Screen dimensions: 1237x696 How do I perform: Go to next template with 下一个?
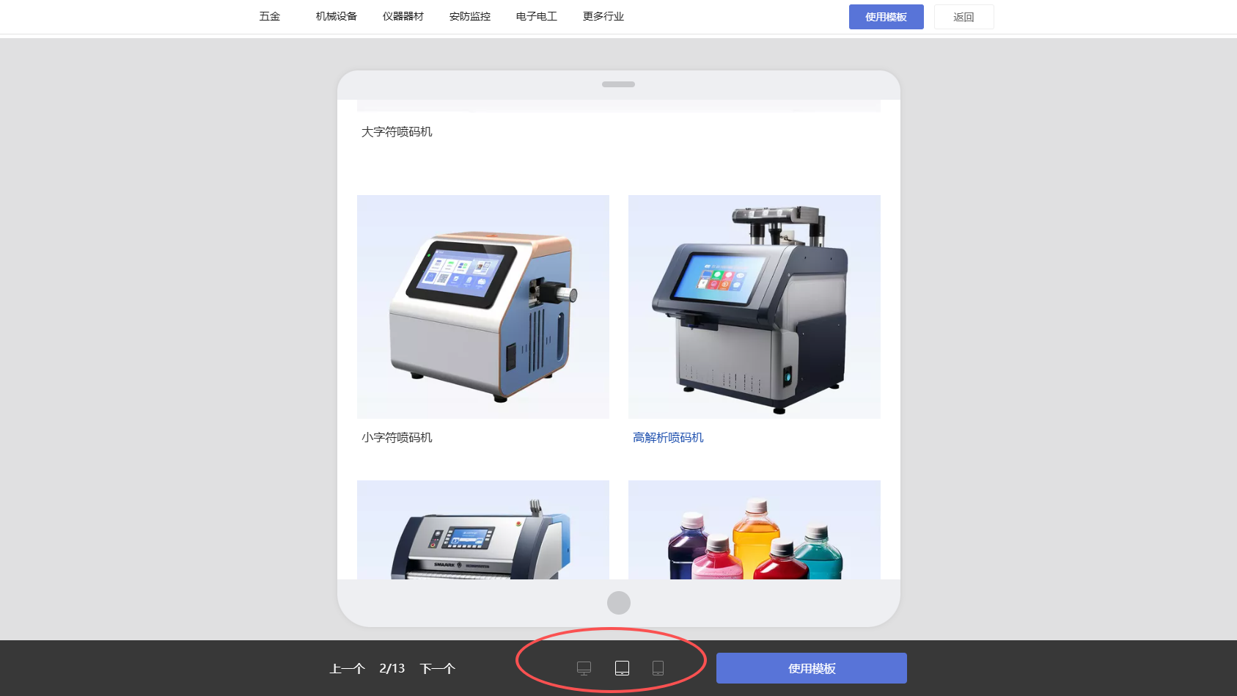(438, 668)
